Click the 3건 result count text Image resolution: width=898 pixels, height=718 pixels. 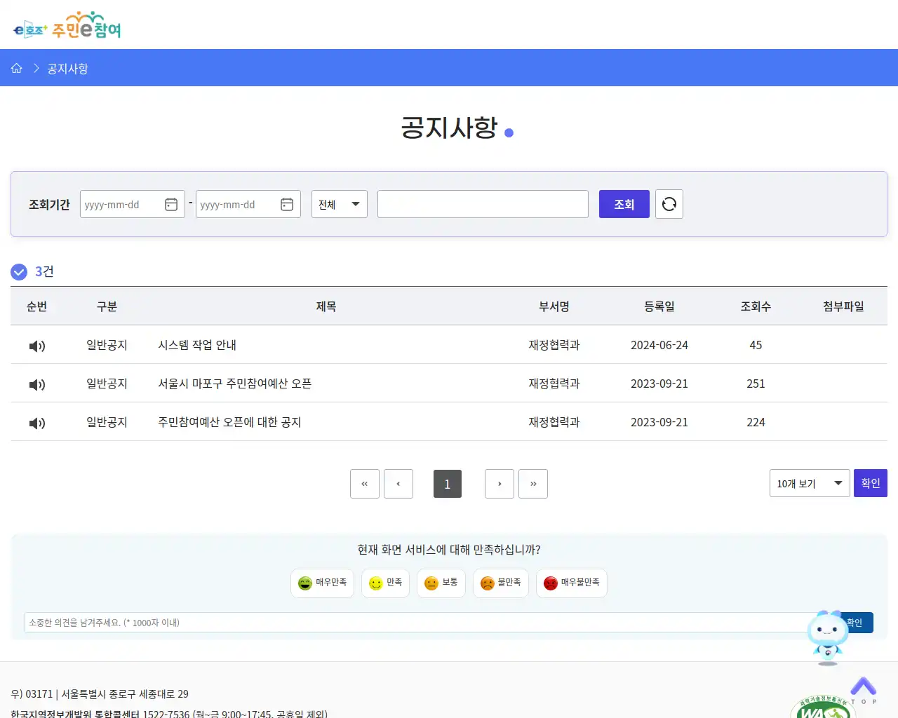coord(44,271)
